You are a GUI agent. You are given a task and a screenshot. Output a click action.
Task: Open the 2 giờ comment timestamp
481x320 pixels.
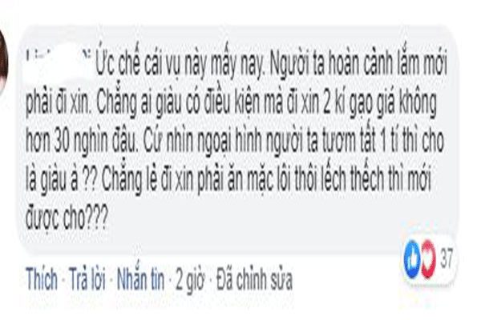190,279
